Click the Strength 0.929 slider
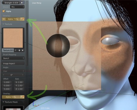Screen dimensions: 137x110 [x=11, y=3]
